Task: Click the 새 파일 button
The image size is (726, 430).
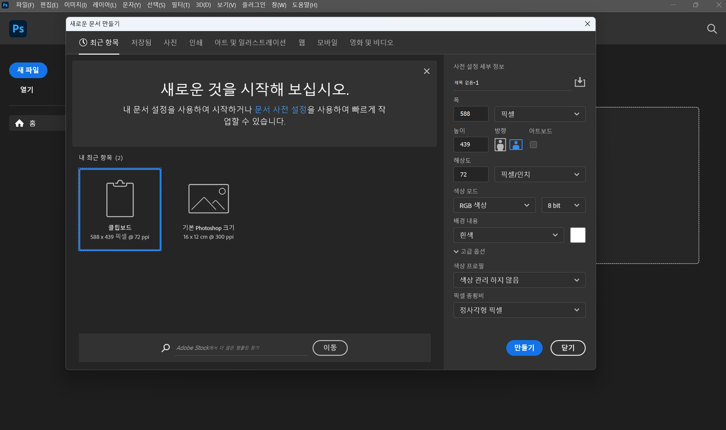Action: 28,70
